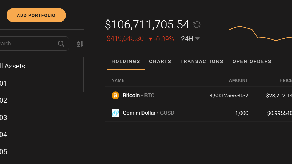Switch to the CHARTS tab
Screen dimensions: 292x164
pyautogui.click(x=160, y=61)
